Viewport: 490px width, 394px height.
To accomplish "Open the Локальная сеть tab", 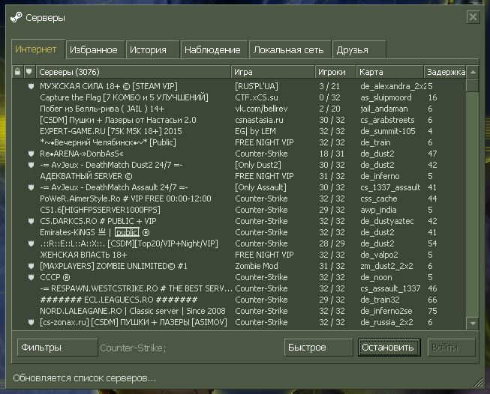I will tap(290, 50).
